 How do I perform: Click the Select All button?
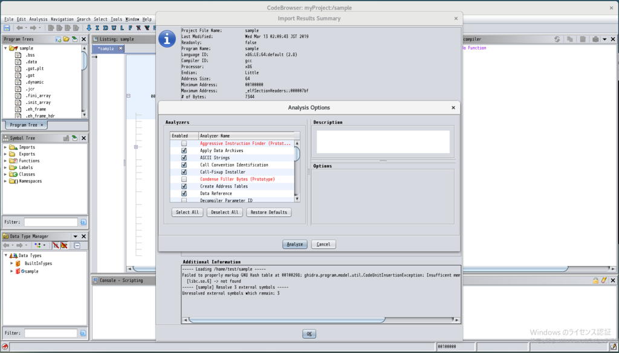tap(187, 212)
